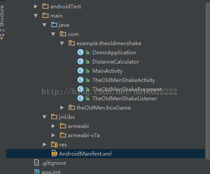Image resolution: width=210 pixels, height=174 pixels.
Task: Click the DemoApplication public access lock icon
Action: point(87,53)
